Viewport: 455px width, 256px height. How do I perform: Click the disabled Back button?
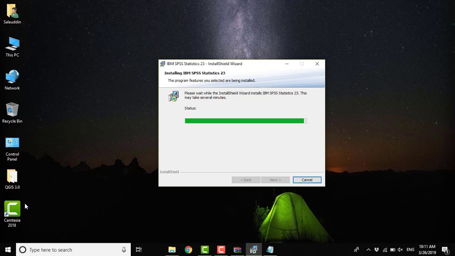click(246, 180)
